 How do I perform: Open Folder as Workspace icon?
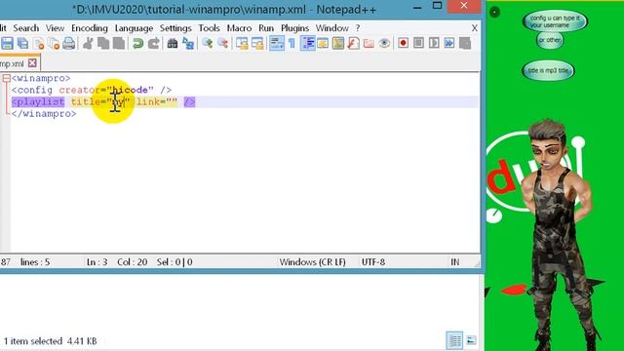pos(369,43)
